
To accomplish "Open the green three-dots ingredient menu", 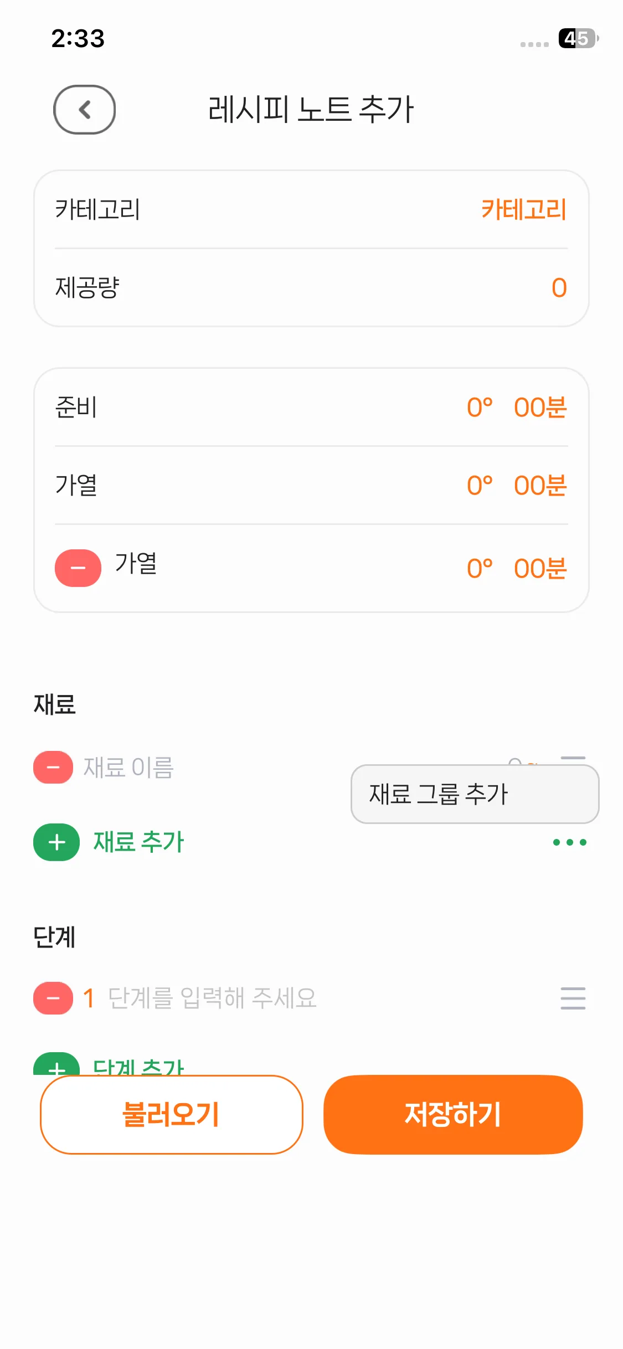I will point(569,842).
